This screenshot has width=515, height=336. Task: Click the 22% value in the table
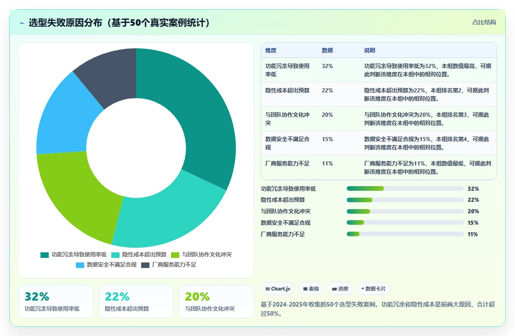(x=327, y=91)
